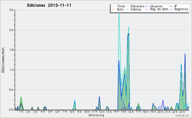Click the 0.0 y-axis tick label
Viewport: 192px width, 118px height.
11,110
